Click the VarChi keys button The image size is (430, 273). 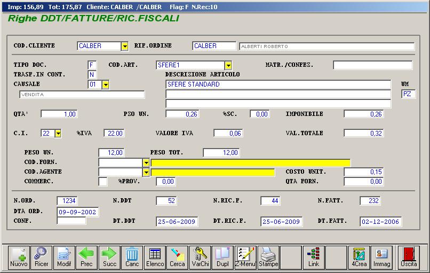coord(200,257)
